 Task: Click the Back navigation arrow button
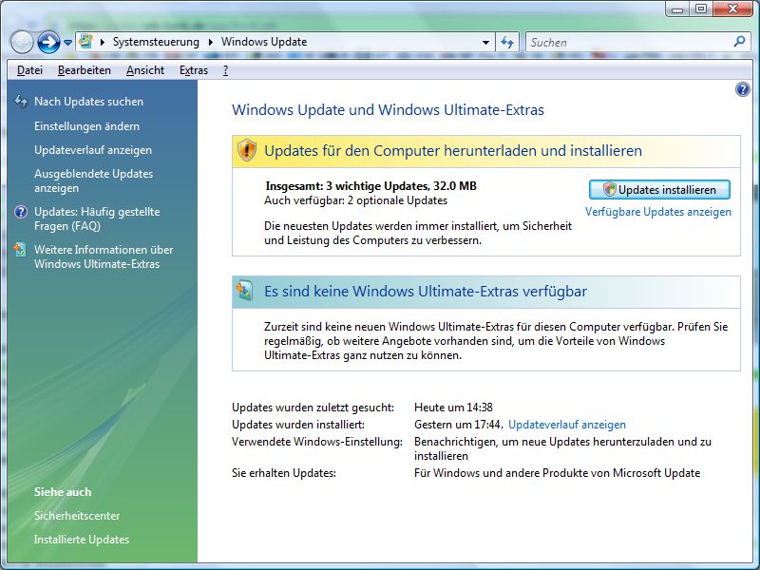click(x=21, y=42)
